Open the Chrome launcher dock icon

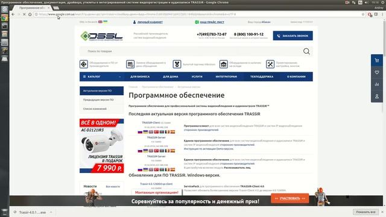(4, 17)
